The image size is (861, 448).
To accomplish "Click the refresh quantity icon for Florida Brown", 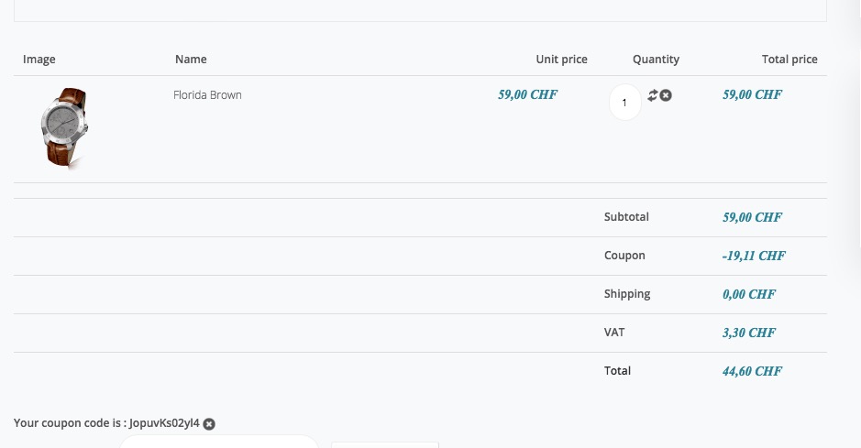I will pos(653,95).
